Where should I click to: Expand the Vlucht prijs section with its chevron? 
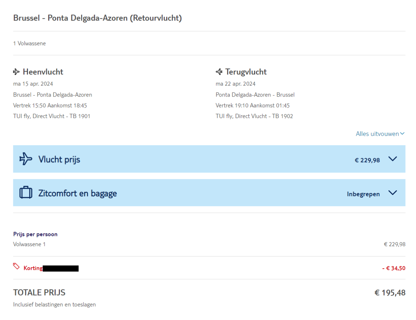(393, 159)
